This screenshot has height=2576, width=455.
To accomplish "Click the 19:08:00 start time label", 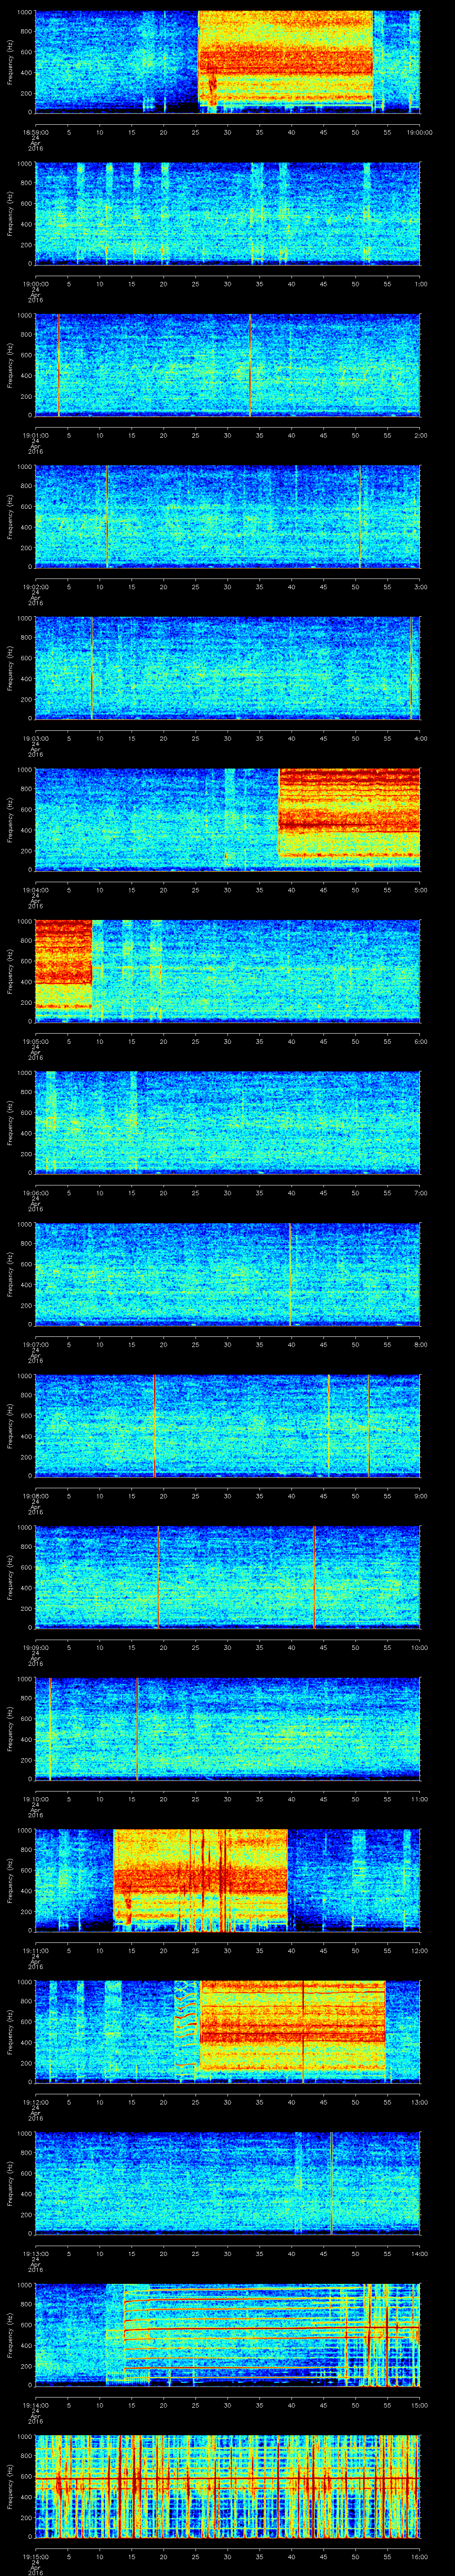I will pyautogui.click(x=35, y=1495).
